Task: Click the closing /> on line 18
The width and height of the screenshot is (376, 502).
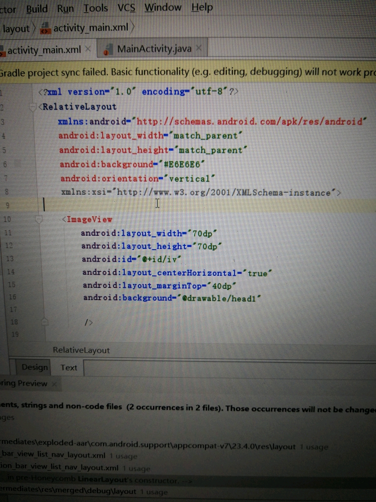Action: coord(88,322)
